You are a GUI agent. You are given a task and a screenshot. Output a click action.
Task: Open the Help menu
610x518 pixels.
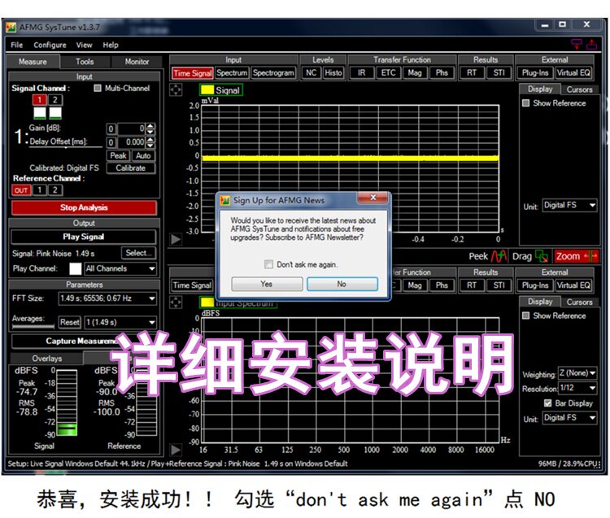point(111,45)
